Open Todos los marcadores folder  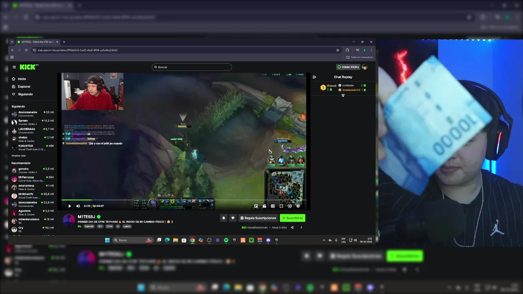[x=360, y=57]
